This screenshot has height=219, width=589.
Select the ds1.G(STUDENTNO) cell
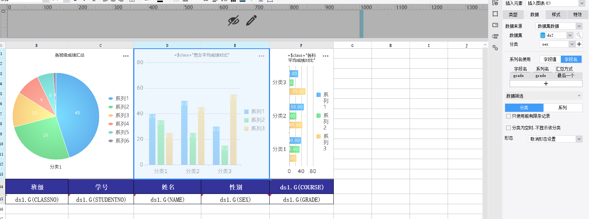101,199
